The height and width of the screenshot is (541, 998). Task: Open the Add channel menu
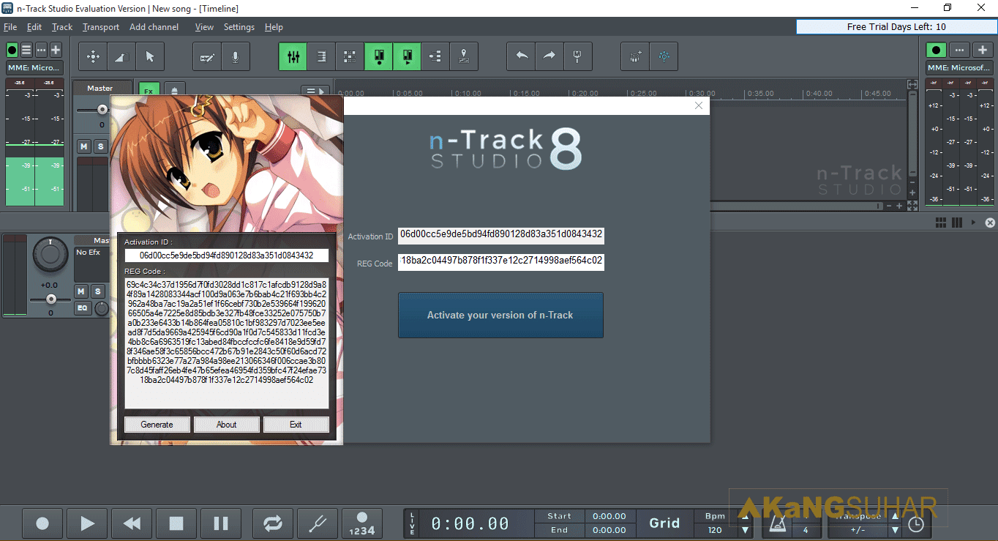click(x=154, y=27)
